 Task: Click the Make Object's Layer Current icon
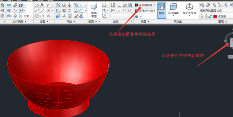click(208, 5)
